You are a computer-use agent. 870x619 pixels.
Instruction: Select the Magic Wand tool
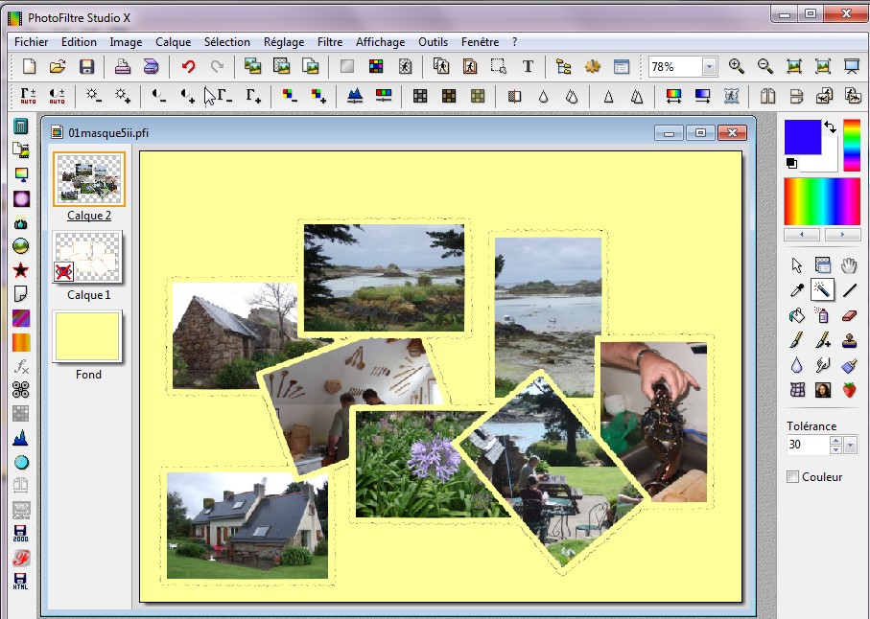[822, 290]
